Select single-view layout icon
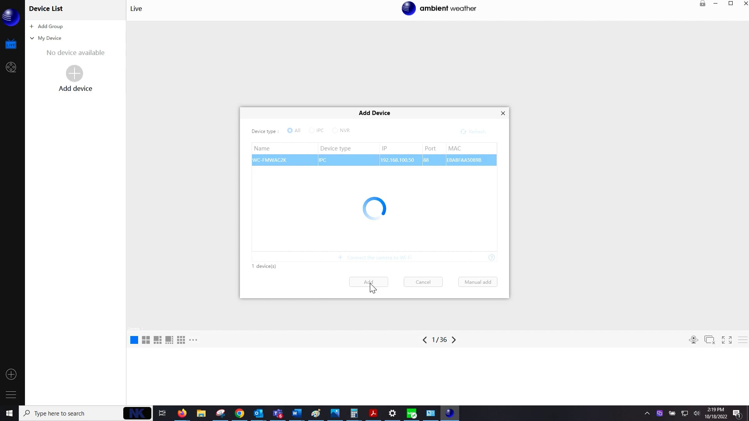 (x=134, y=340)
